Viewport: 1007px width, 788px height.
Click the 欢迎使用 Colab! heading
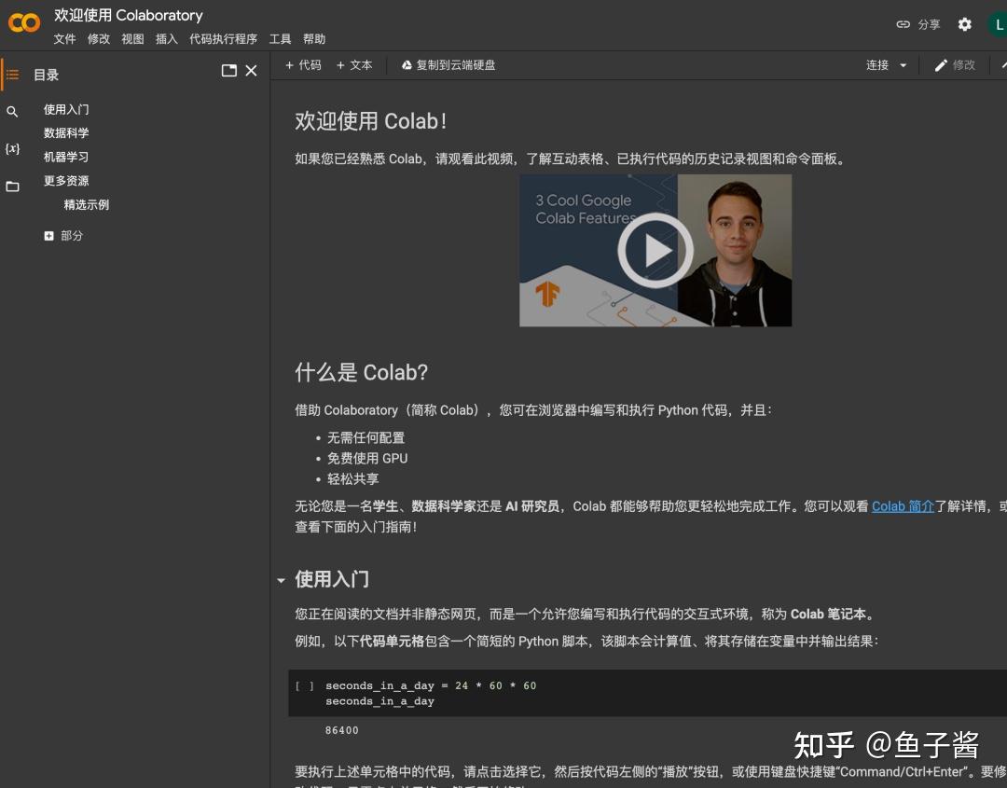click(x=370, y=120)
